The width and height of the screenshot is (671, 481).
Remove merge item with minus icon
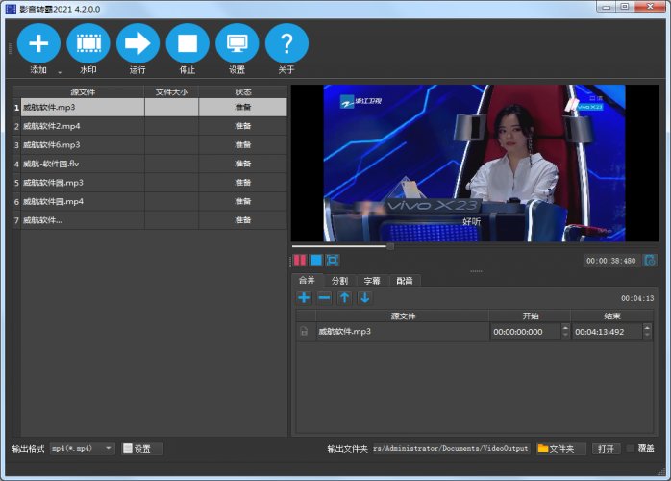[x=324, y=297]
